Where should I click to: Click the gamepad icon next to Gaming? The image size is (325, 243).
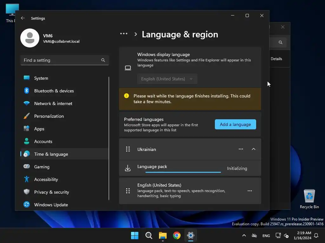(x=27, y=166)
